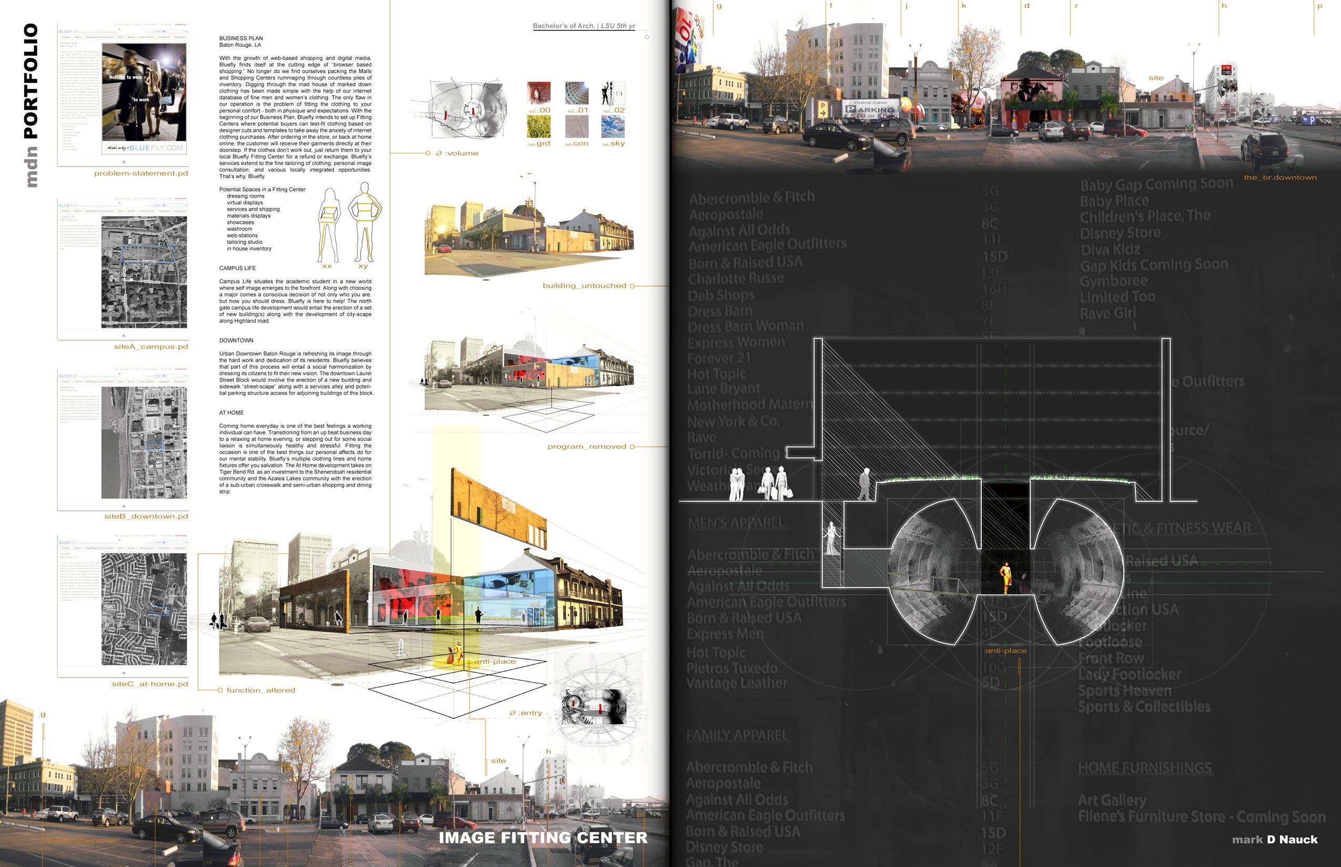Pick the ω.sky sky texture swatch
This screenshot has height=867, width=1341.
coord(613,127)
